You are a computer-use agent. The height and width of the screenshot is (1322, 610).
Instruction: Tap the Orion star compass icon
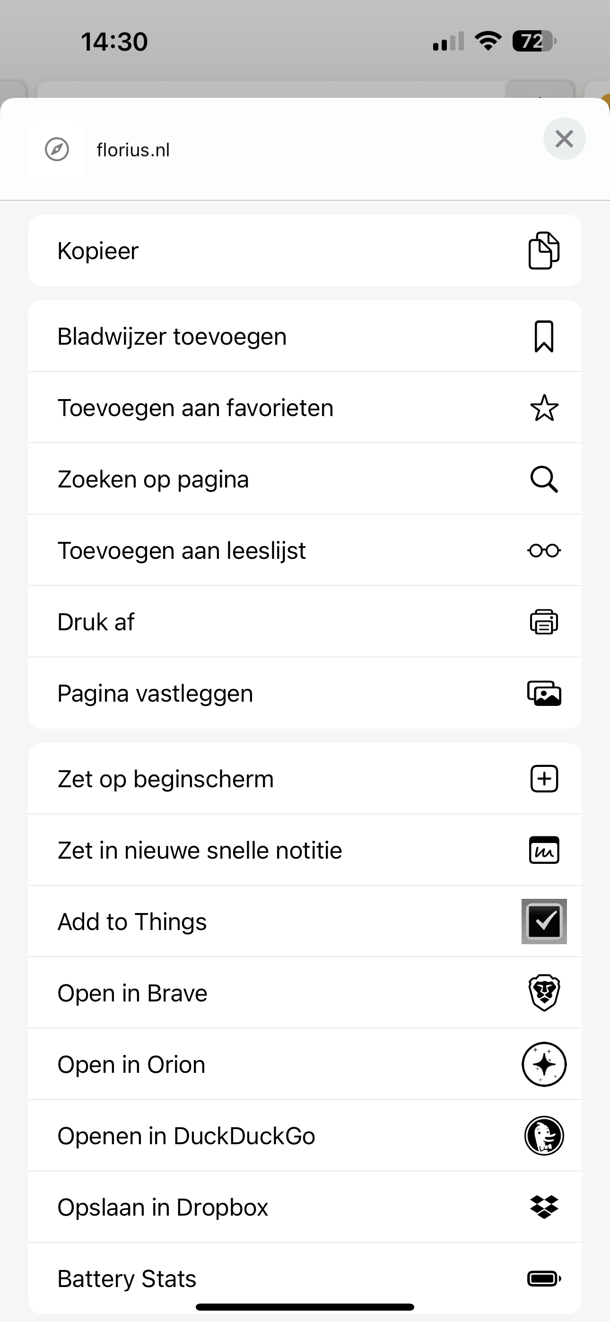click(x=544, y=1064)
